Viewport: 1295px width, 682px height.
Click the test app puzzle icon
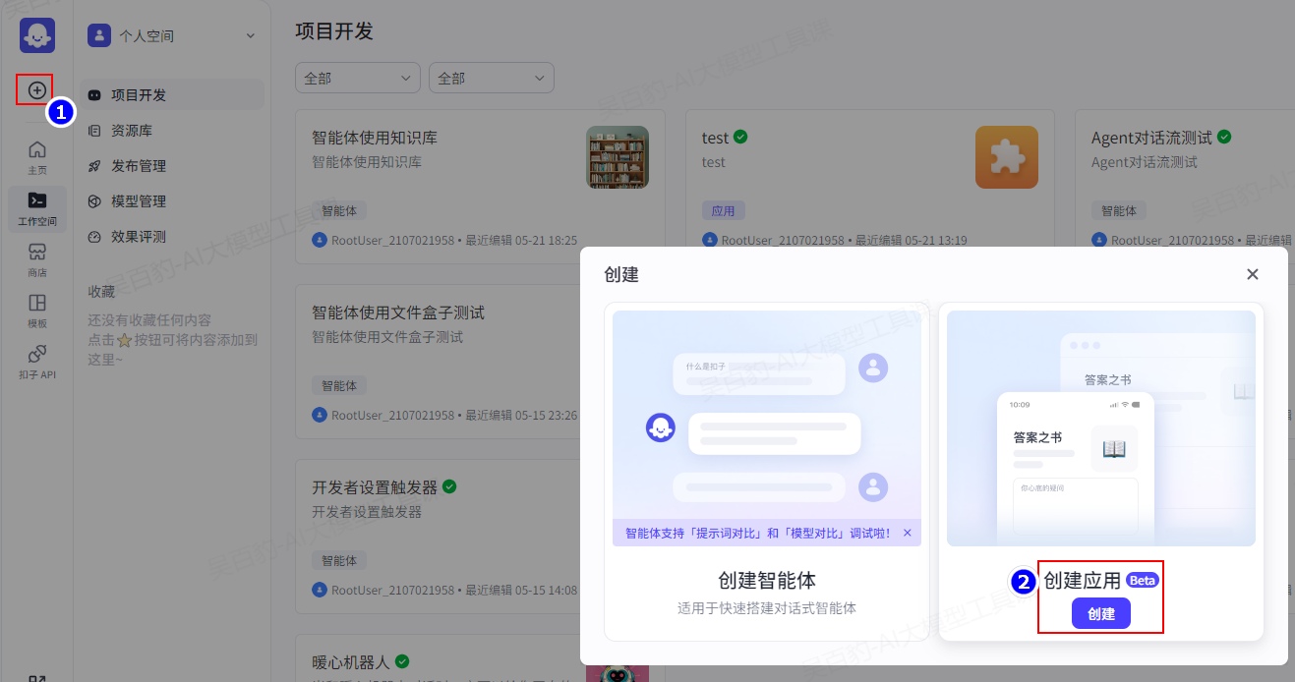point(1006,157)
